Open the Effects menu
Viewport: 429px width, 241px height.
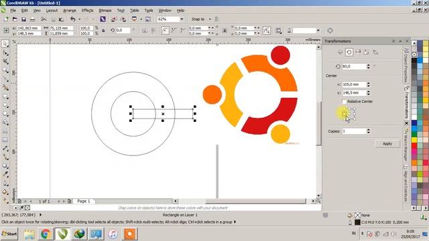coord(87,11)
